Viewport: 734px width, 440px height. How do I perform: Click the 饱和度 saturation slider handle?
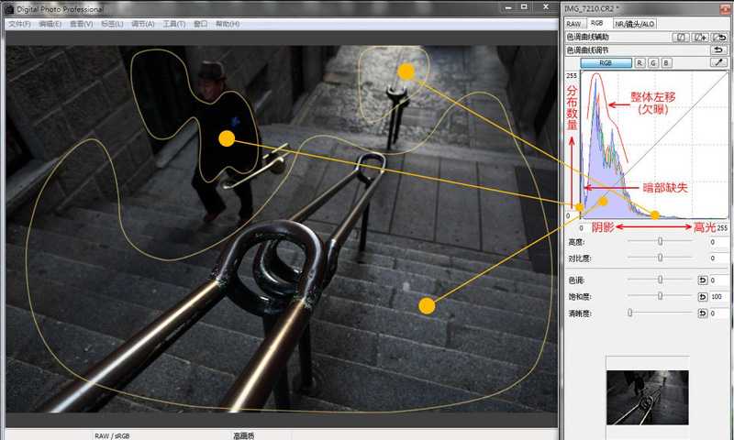(x=660, y=296)
